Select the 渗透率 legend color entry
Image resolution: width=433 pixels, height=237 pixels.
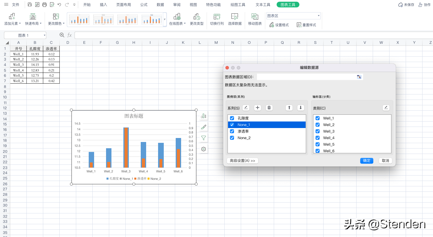point(140,179)
